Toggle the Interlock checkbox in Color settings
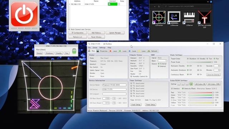Screen dimensions: 229x129 [x=172, y=89]
